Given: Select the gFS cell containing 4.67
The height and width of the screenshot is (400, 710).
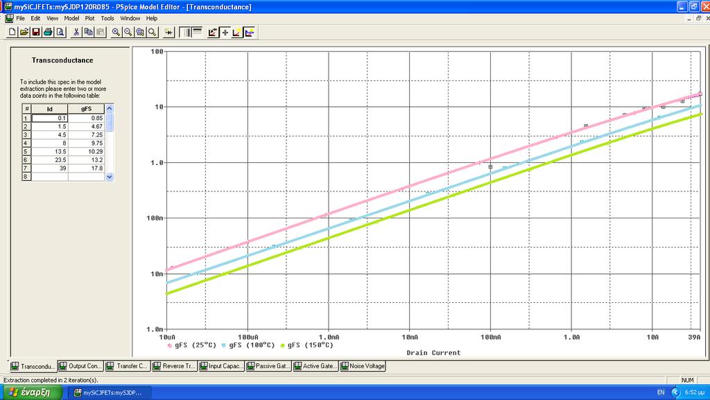Looking at the screenshot, I should (86, 127).
